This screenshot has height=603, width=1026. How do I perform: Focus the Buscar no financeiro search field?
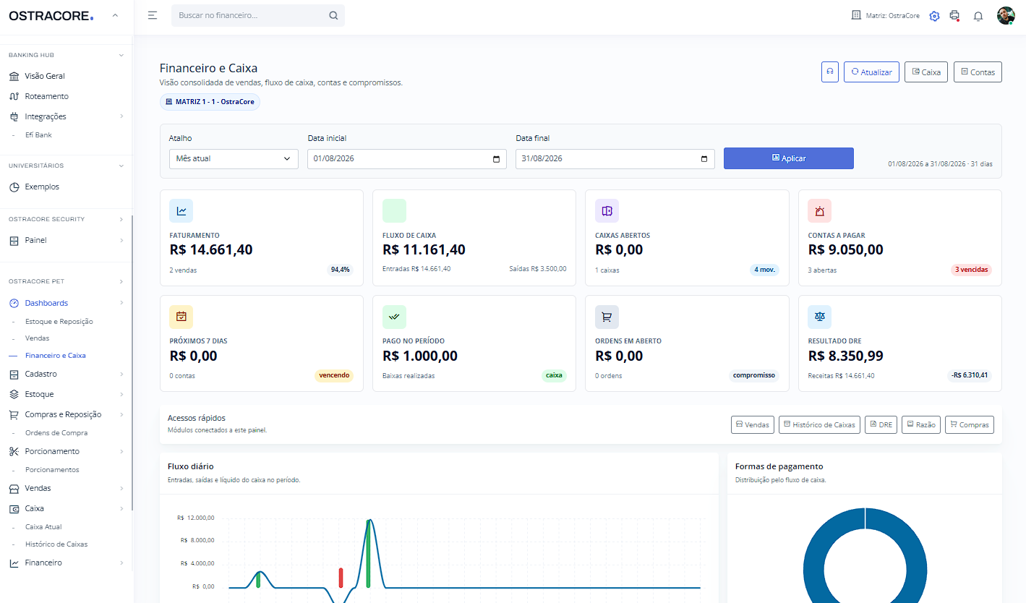258,15
